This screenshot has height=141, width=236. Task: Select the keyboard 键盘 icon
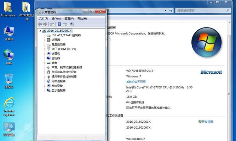pos(48,63)
